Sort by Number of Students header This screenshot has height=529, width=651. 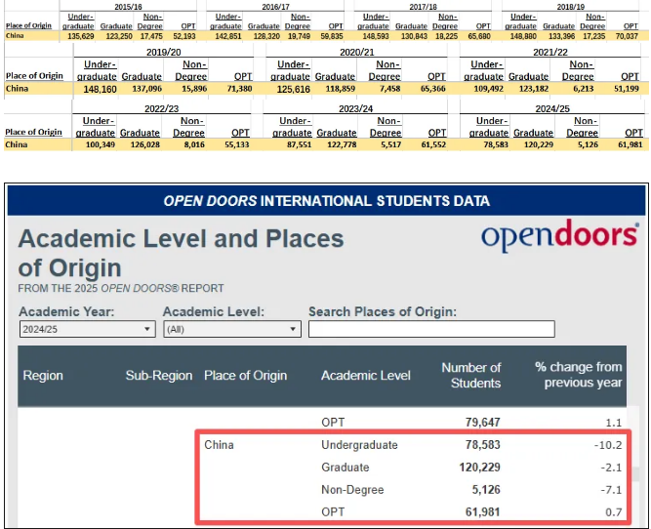tap(470, 375)
